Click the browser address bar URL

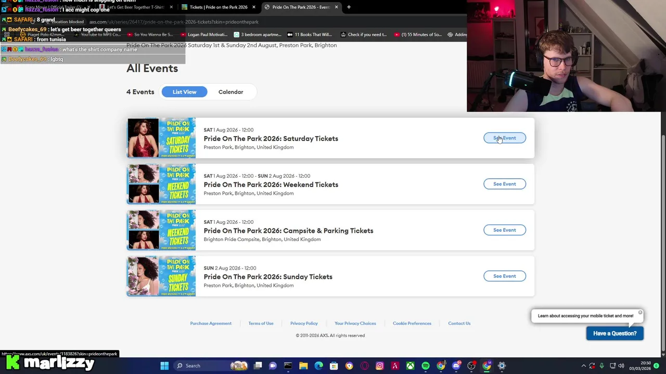click(174, 22)
